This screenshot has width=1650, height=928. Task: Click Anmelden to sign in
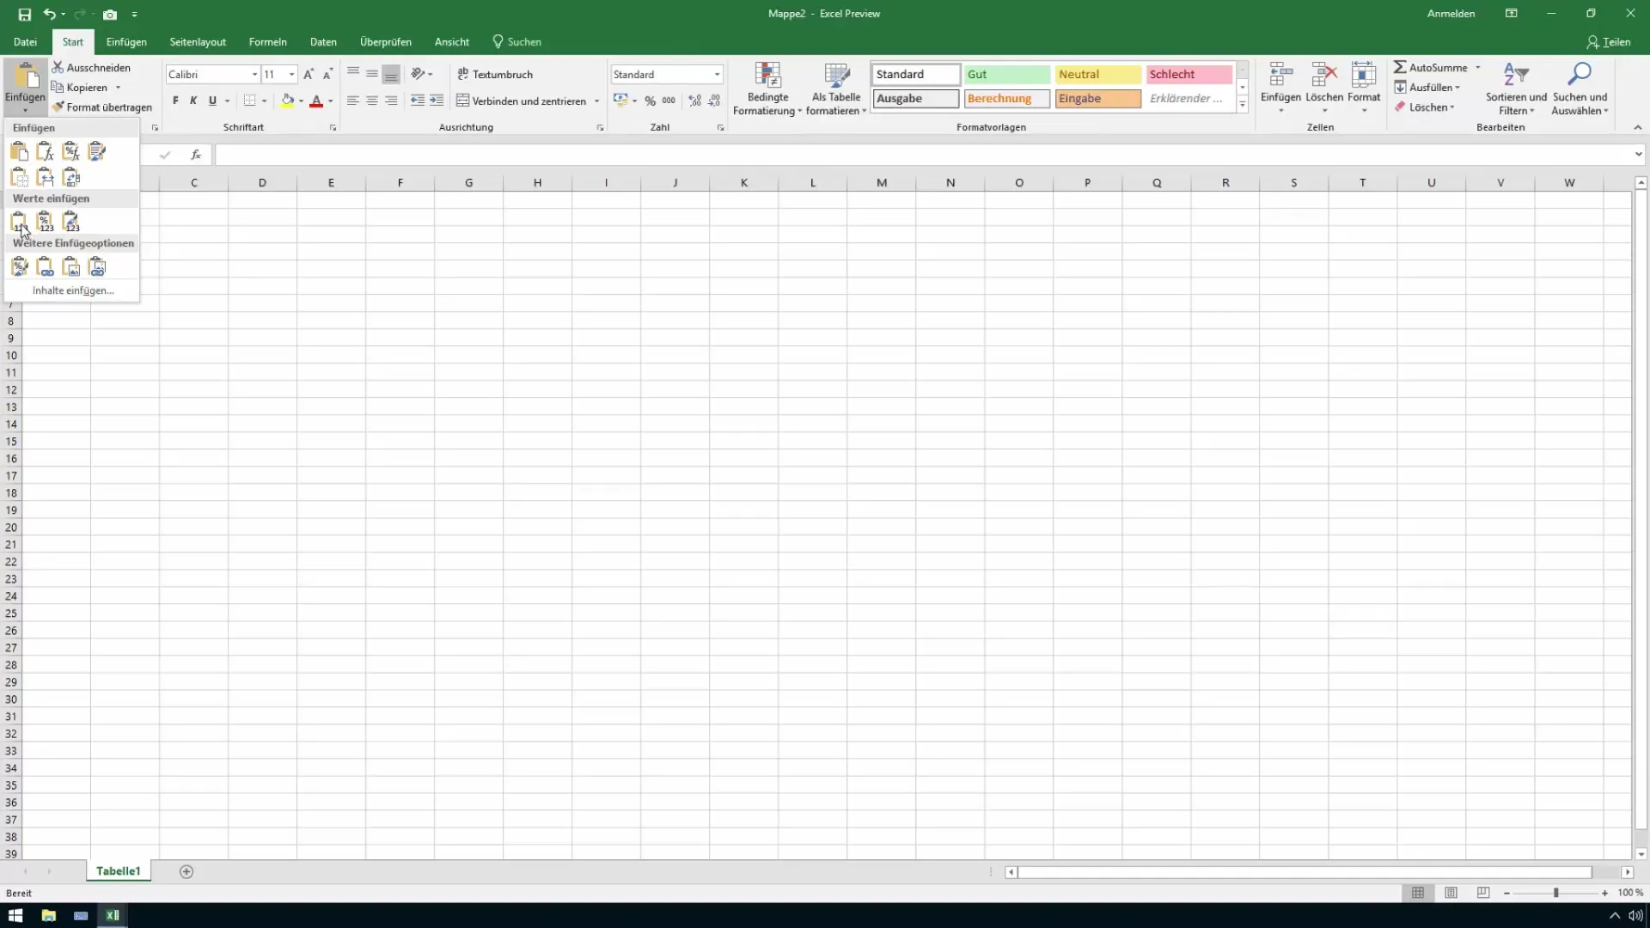pyautogui.click(x=1451, y=14)
